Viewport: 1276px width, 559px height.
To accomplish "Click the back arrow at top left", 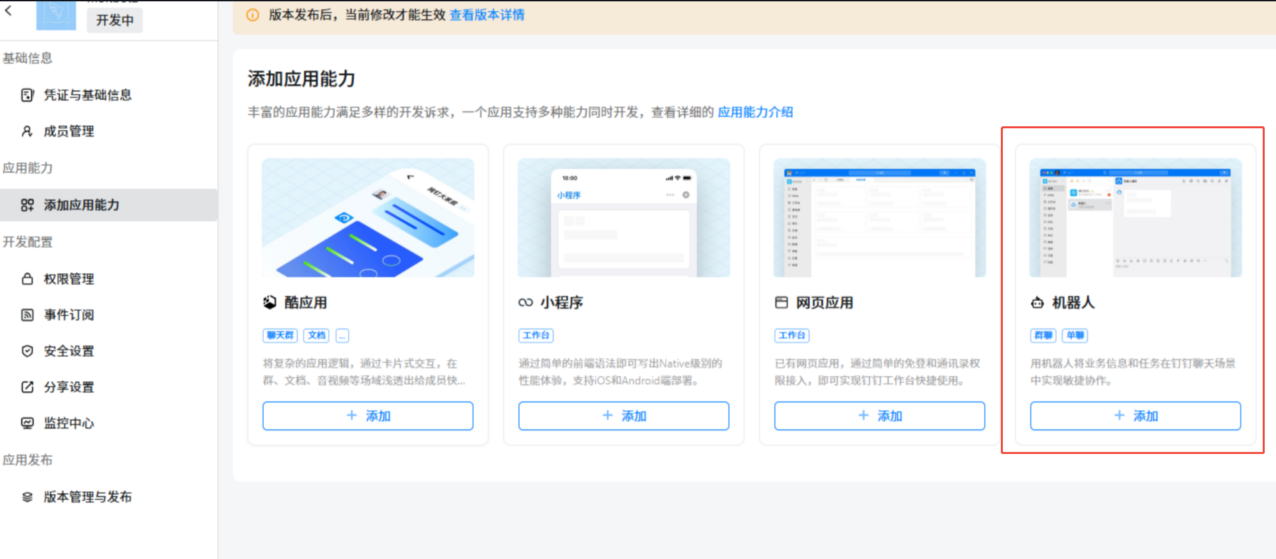I will (x=9, y=11).
